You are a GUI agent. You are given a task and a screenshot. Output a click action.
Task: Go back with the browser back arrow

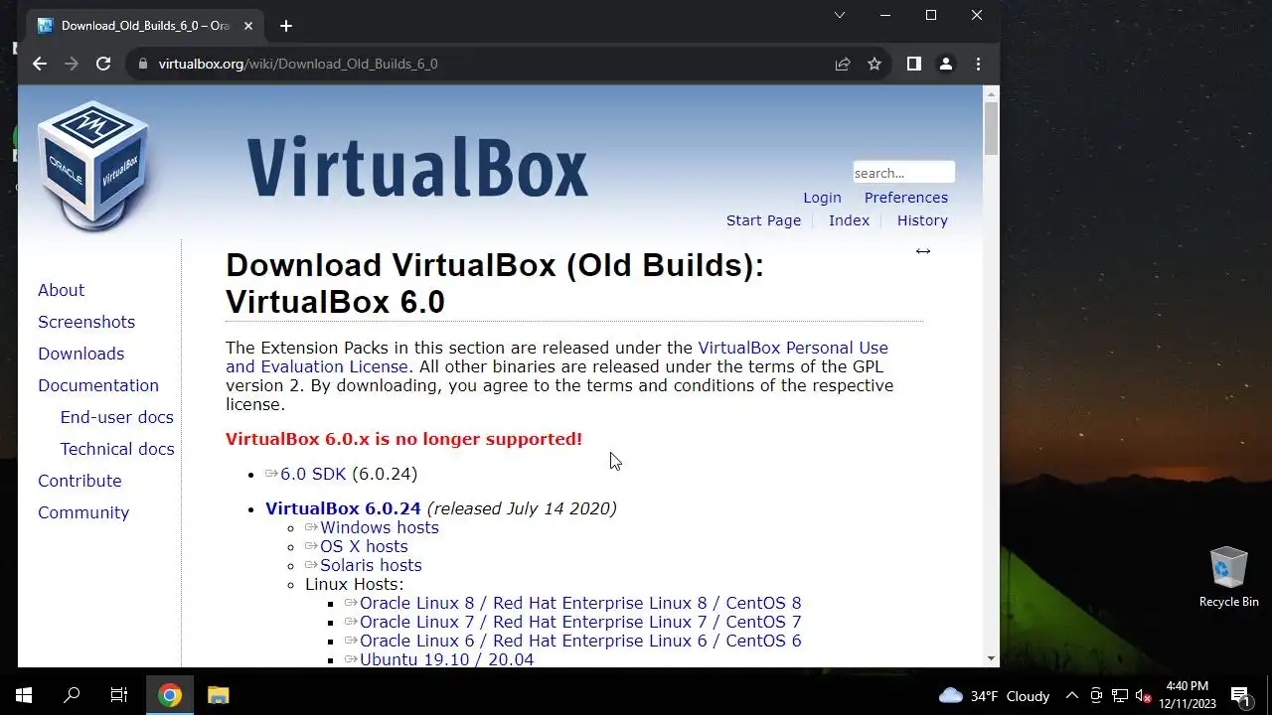coord(40,64)
